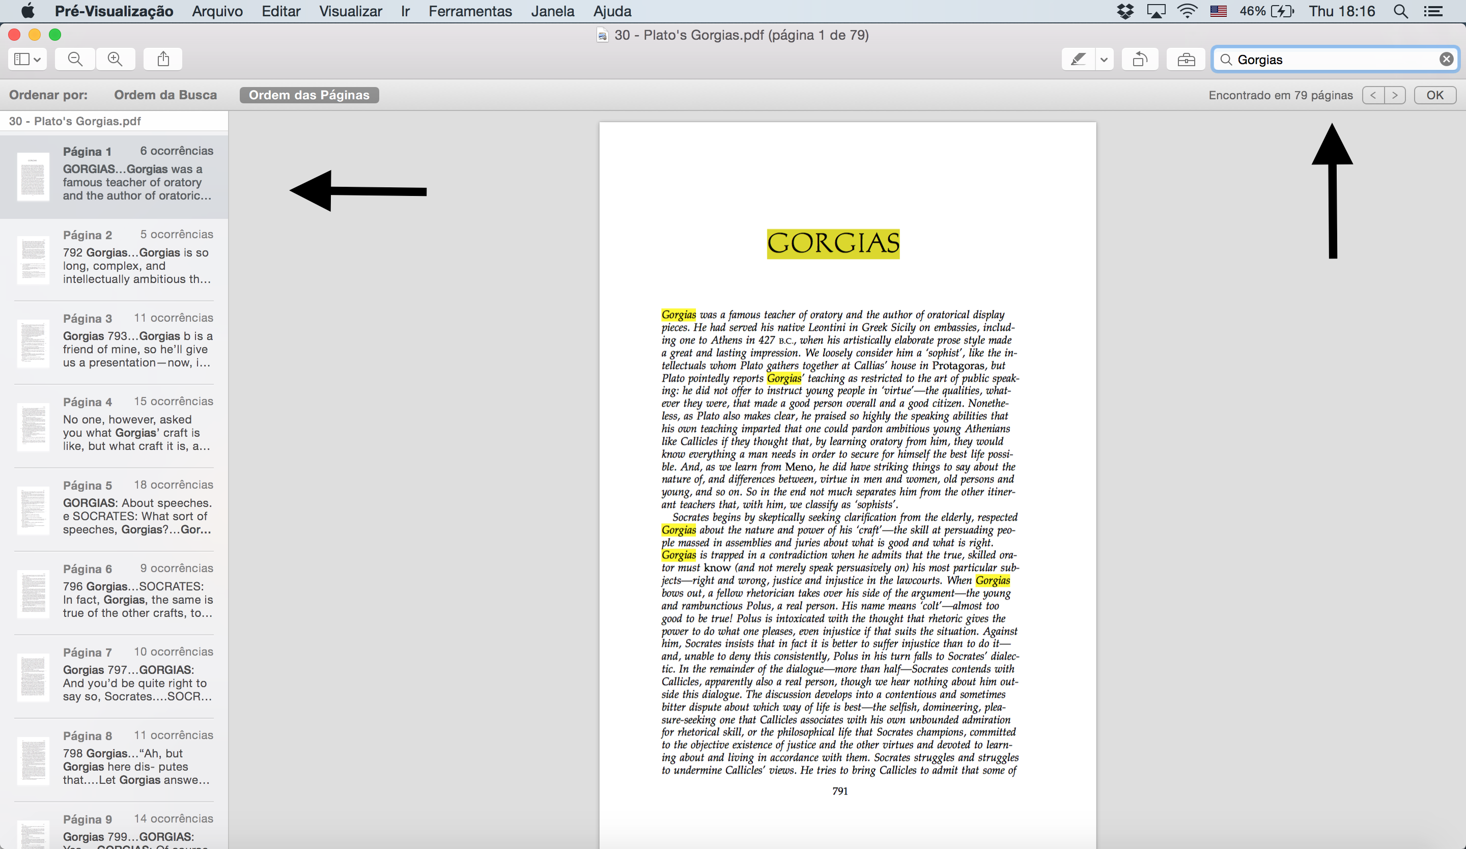Image resolution: width=1466 pixels, height=849 pixels.
Task: Click the Dropbox menu bar icon
Action: pos(1125,11)
